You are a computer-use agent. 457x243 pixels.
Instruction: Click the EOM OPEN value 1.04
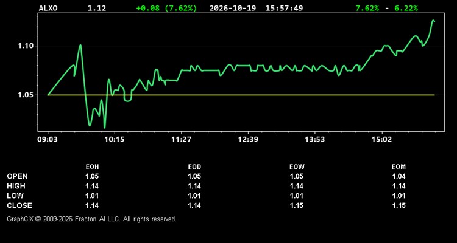point(399,176)
